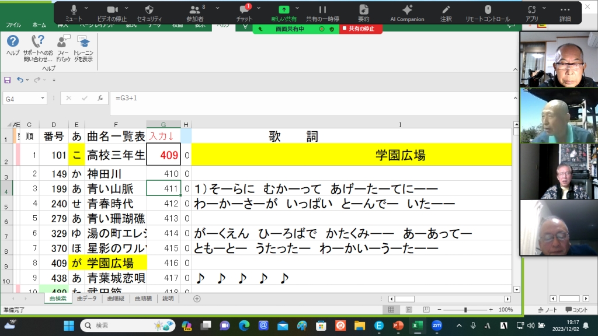Screen dimensions: 598x336
Task: Click the zoom slider handle
Action: pyautogui.click(x=465, y=310)
